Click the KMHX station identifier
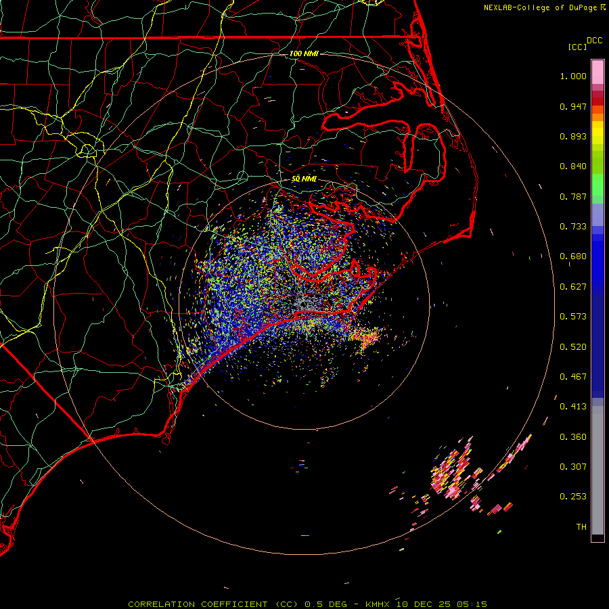609x609 pixels. (x=379, y=604)
